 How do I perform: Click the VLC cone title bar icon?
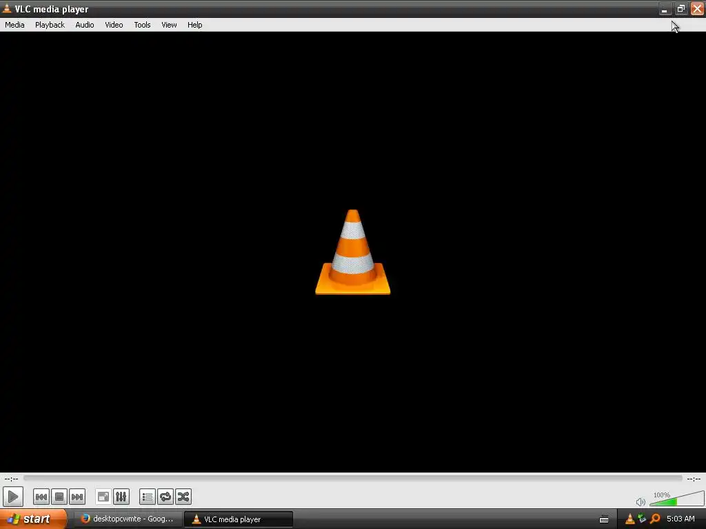(7, 8)
